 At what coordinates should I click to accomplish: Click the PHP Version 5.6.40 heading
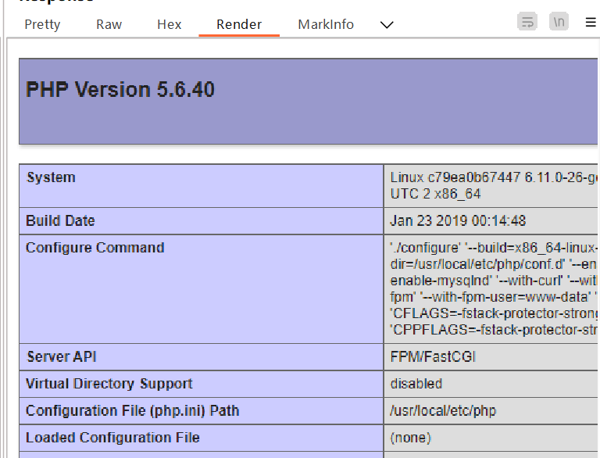tap(120, 90)
